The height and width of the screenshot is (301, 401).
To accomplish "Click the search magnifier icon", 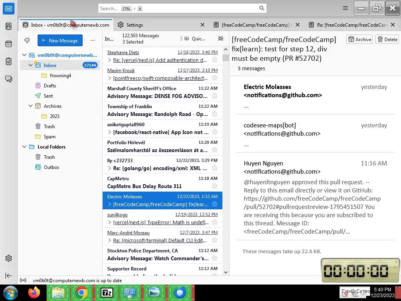I will pos(262,8).
